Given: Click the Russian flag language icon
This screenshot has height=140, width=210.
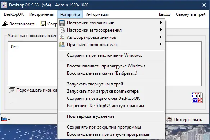Looking at the screenshot, I should click(4, 119).
